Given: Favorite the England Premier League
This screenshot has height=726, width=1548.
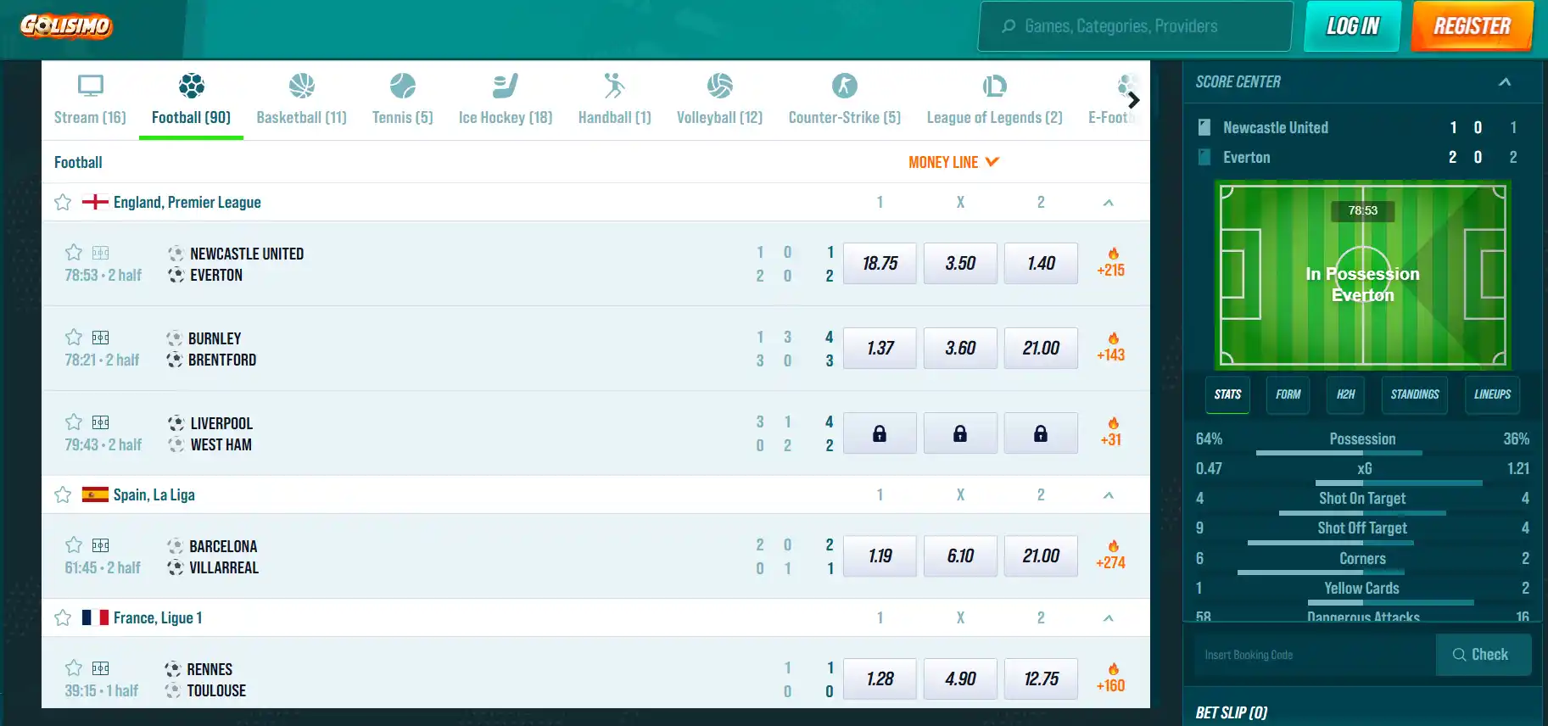Looking at the screenshot, I should tap(63, 203).
